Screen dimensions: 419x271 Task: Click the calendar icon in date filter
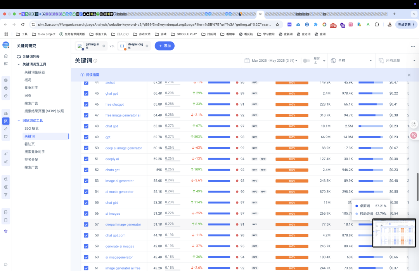pos(247,61)
